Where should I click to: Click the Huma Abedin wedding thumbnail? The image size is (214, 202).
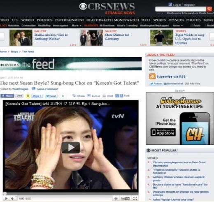pos(21,38)
